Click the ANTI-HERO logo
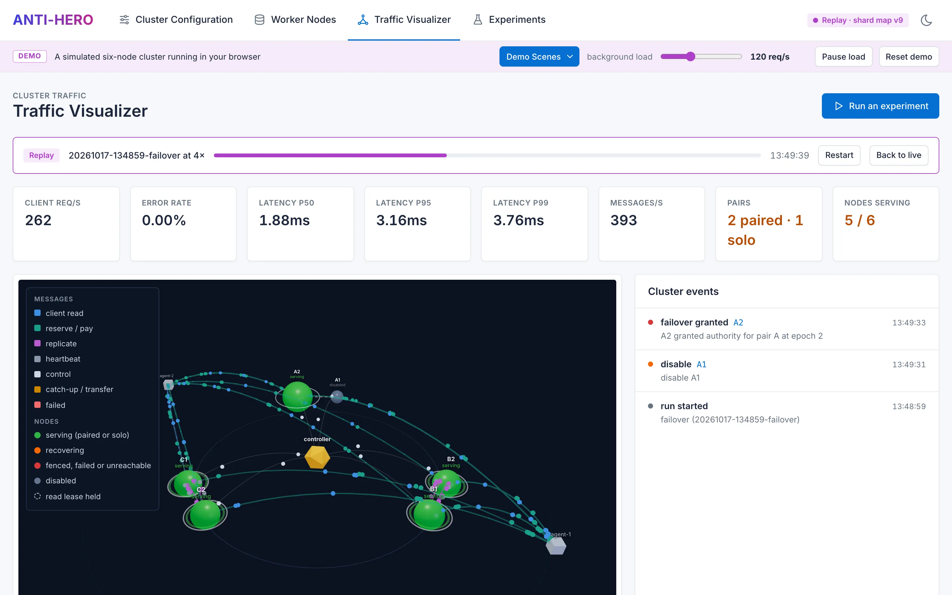This screenshot has height=595, width=952. pos(53,20)
